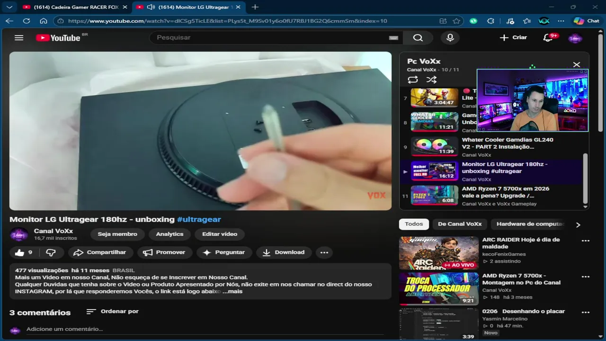Screen dimensions: 606x341
Task: Mute audio on Monitor LG tab speaker icon
Action: pos(151,7)
